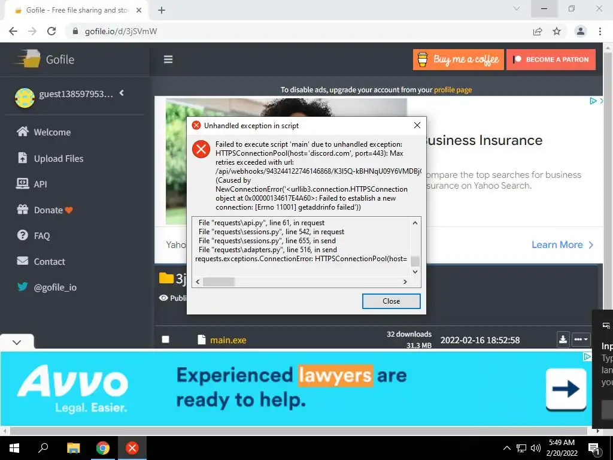Open the more options dropdown for main.exe
The image size is (613, 460).
(x=581, y=340)
